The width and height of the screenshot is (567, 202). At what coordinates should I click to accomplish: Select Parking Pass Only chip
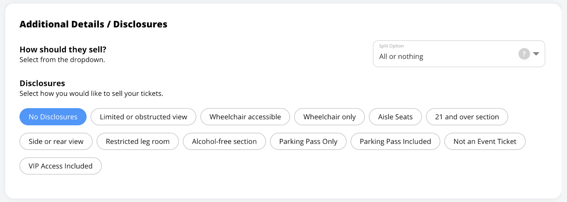coord(308,142)
